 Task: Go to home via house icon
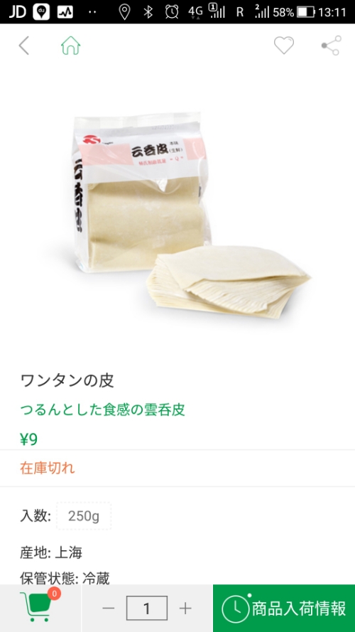click(x=71, y=45)
